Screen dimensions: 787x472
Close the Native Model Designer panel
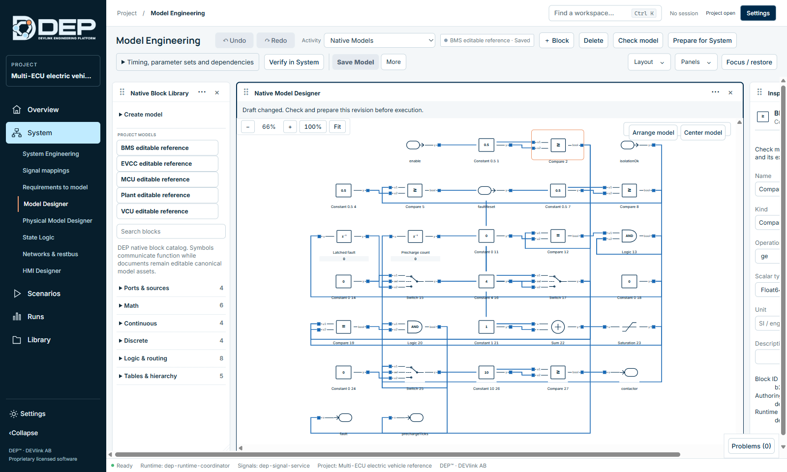coord(730,93)
